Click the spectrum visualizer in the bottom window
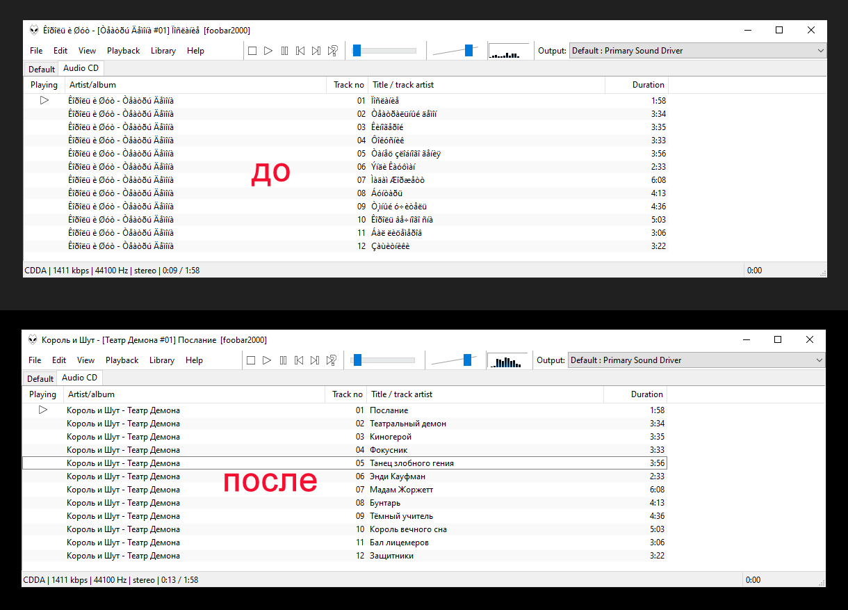The width and height of the screenshot is (848, 610). (x=507, y=360)
